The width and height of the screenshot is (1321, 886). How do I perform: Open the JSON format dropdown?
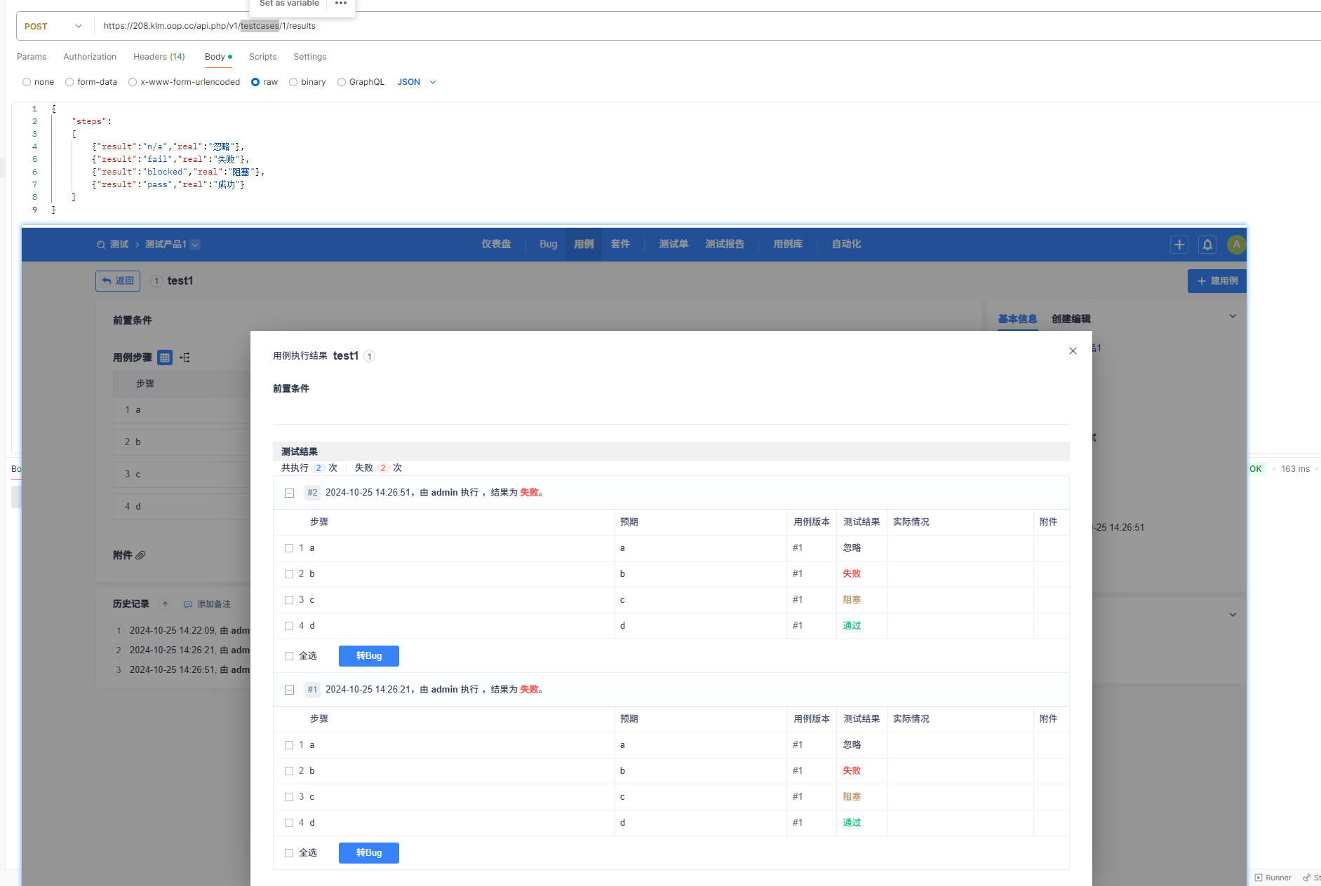point(417,82)
